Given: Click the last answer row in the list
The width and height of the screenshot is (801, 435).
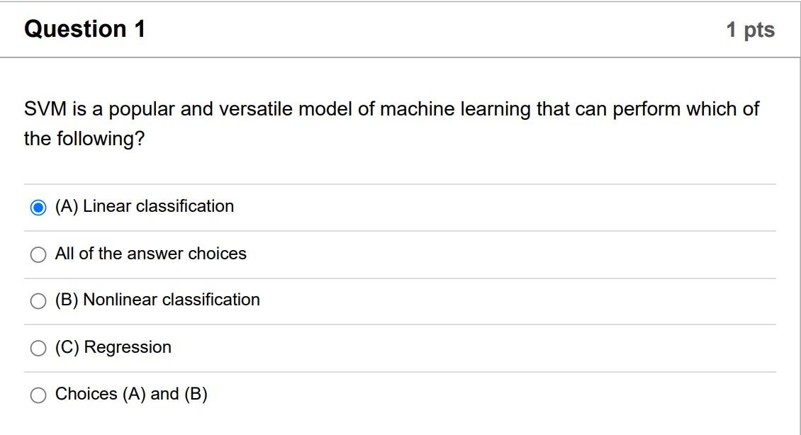Looking at the screenshot, I should pos(284,394).
